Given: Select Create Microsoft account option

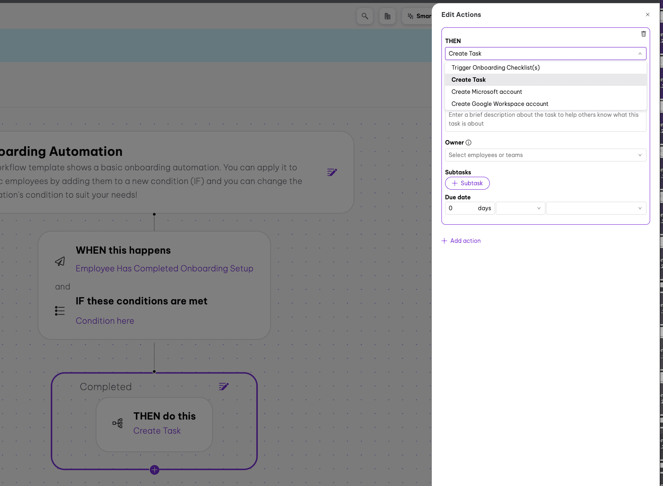Looking at the screenshot, I should coord(546,92).
